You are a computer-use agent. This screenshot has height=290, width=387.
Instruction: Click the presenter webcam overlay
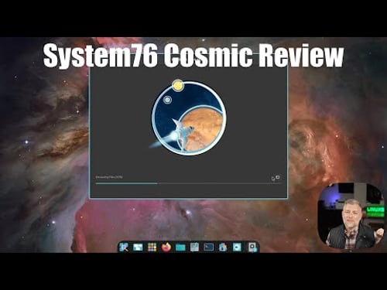[x=351, y=216]
